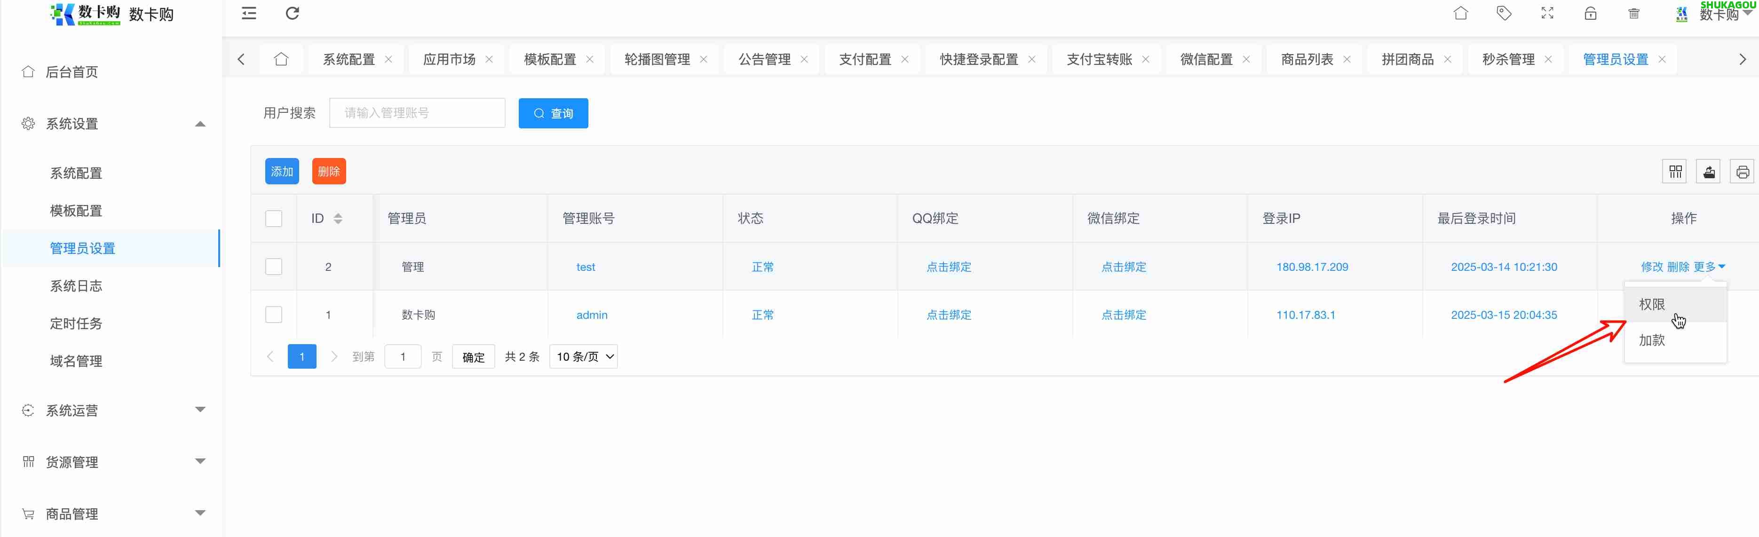Switch to the 支付配置 tab
1759x537 pixels.
click(x=864, y=59)
